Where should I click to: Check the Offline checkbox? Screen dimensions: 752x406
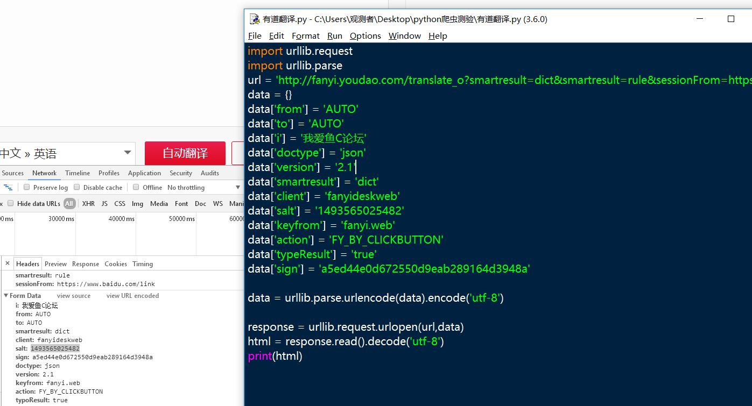(x=136, y=187)
